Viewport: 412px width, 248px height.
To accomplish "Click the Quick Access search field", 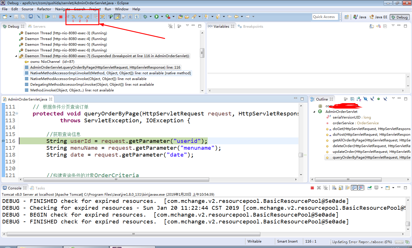I will (x=325, y=17).
